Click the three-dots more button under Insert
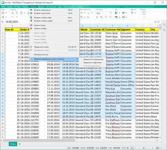The height and width of the screenshot is (150, 167). click(x=144, y=17)
